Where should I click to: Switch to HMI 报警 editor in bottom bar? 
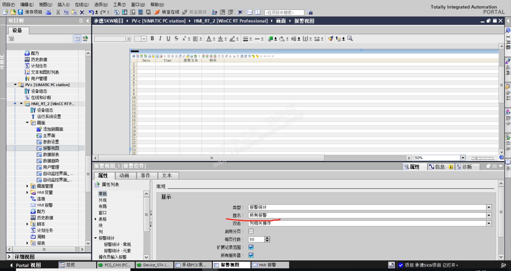coord(270,265)
